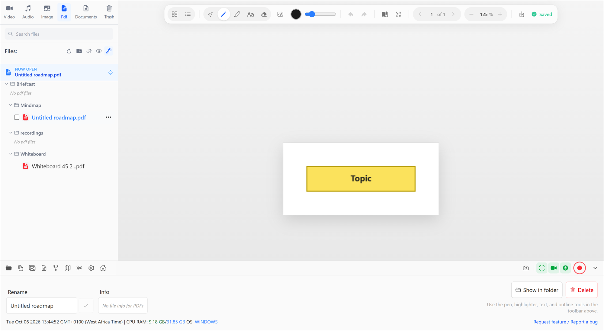The height and width of the screenshot is (331, 604).
Task: Refresh the files list
Action: coord(69,51)
